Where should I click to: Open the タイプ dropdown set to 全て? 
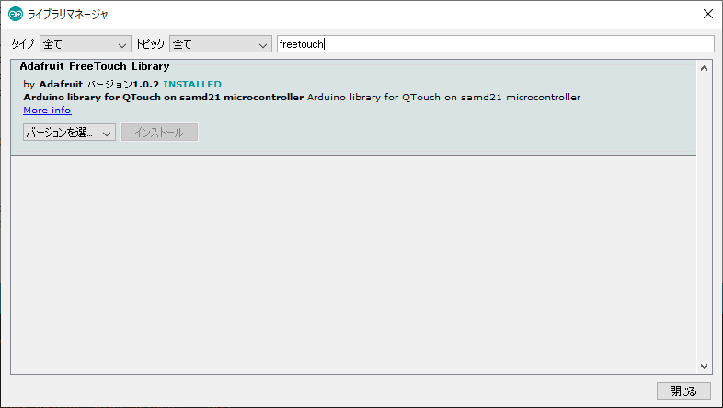point(86,44)
